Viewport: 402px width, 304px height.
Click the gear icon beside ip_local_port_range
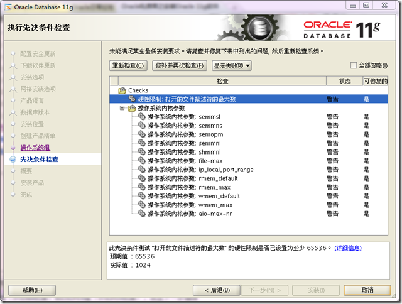(142, 170)
